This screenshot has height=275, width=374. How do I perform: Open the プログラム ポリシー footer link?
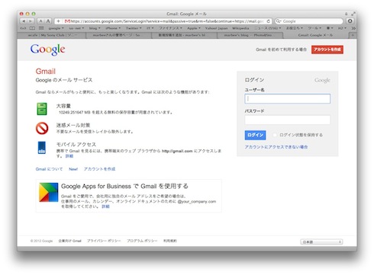point(142,241)
